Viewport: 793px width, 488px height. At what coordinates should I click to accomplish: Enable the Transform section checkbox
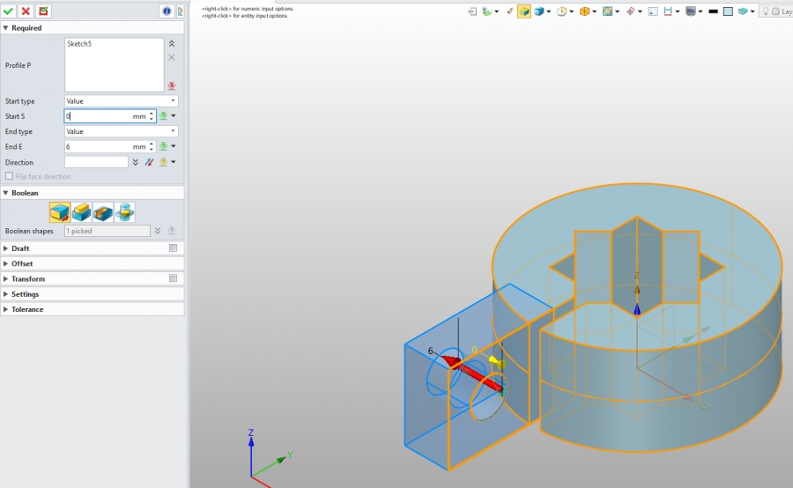[173, 278]
